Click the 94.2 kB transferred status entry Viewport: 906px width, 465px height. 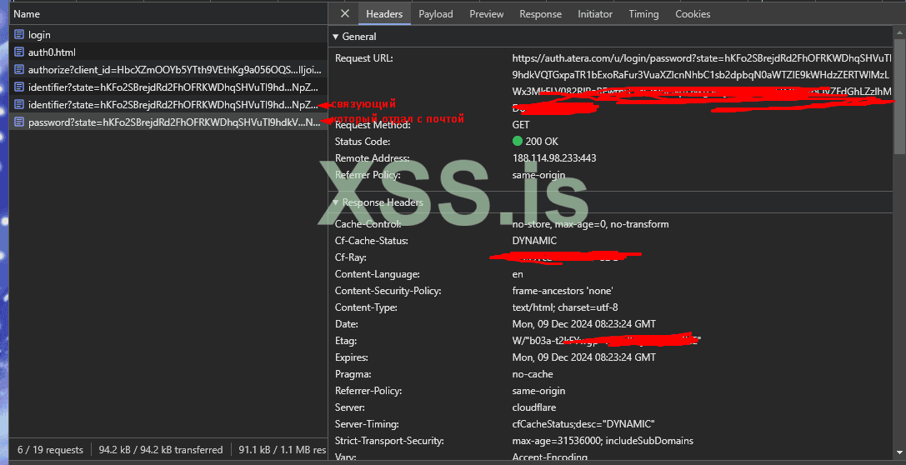coord(161,449)
